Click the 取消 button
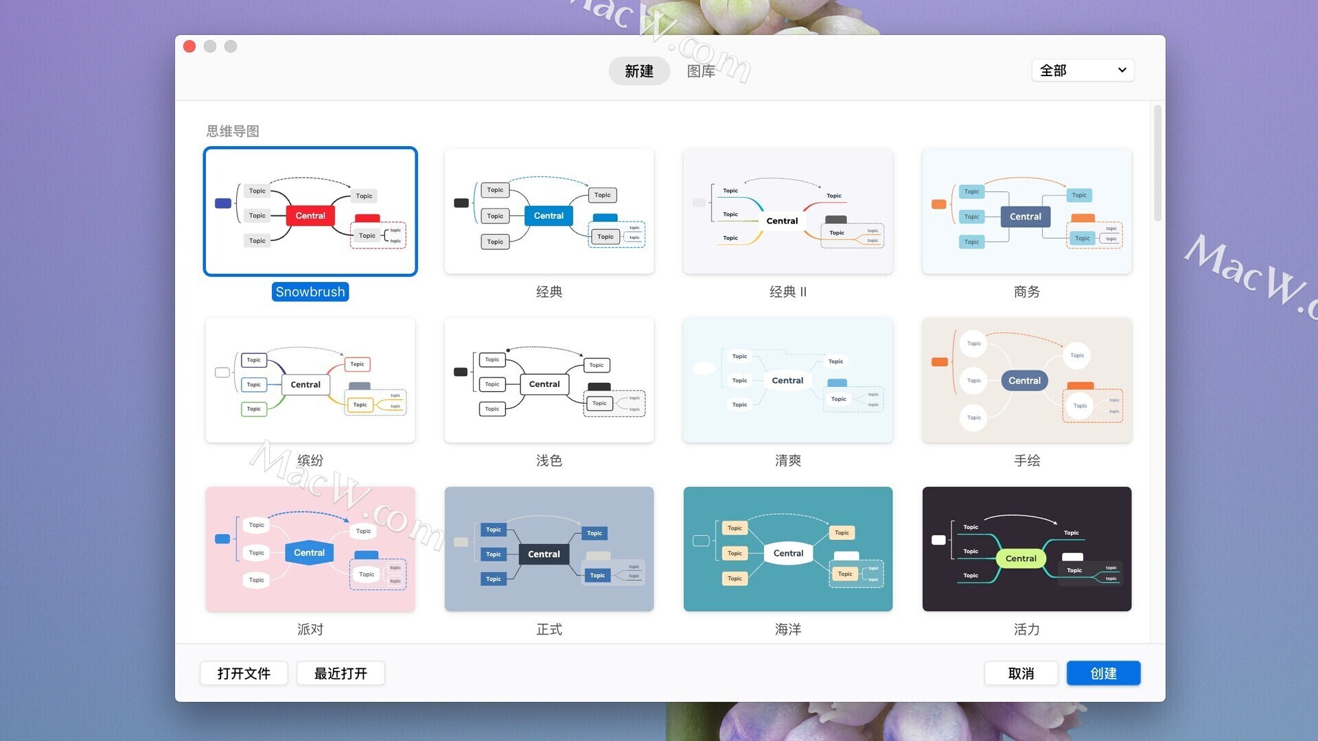This screenshot has height=741, width=1318. coord(1021,673)
